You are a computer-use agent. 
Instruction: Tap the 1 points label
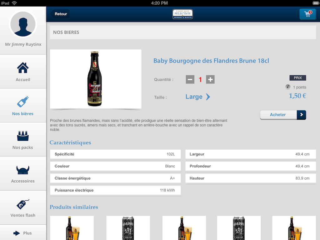pyautogui.click(x=300, y=87)
